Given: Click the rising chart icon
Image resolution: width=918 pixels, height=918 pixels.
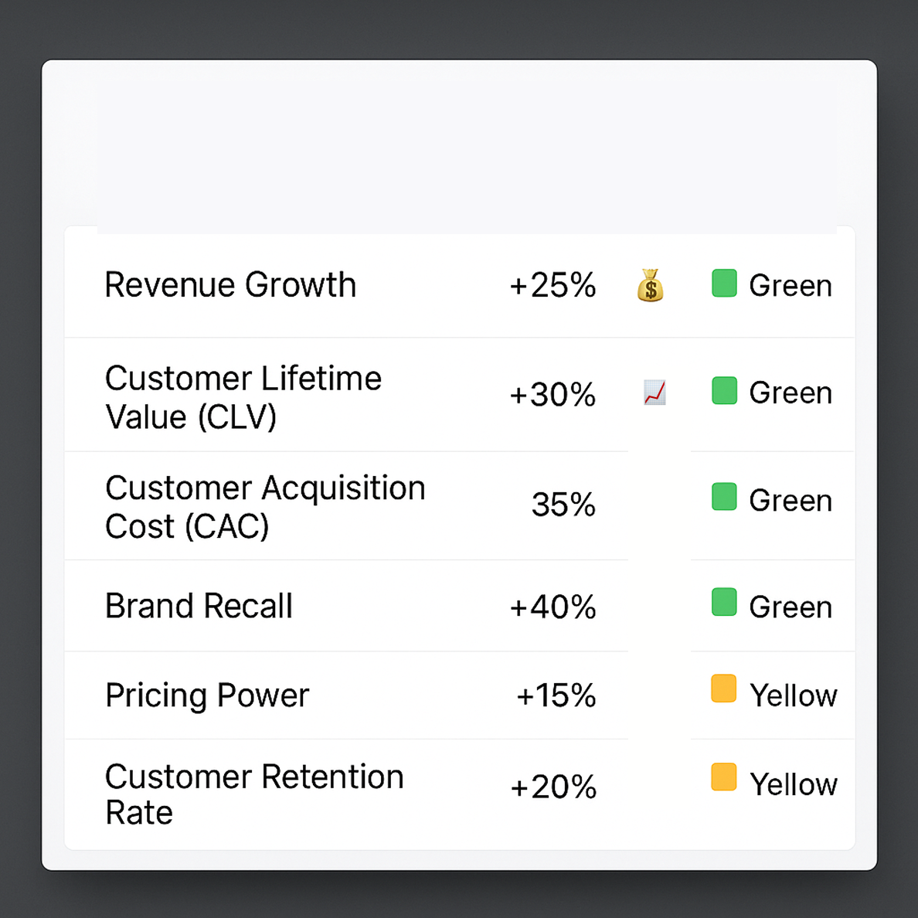Looking at the screenshot, I should [654, 393].
